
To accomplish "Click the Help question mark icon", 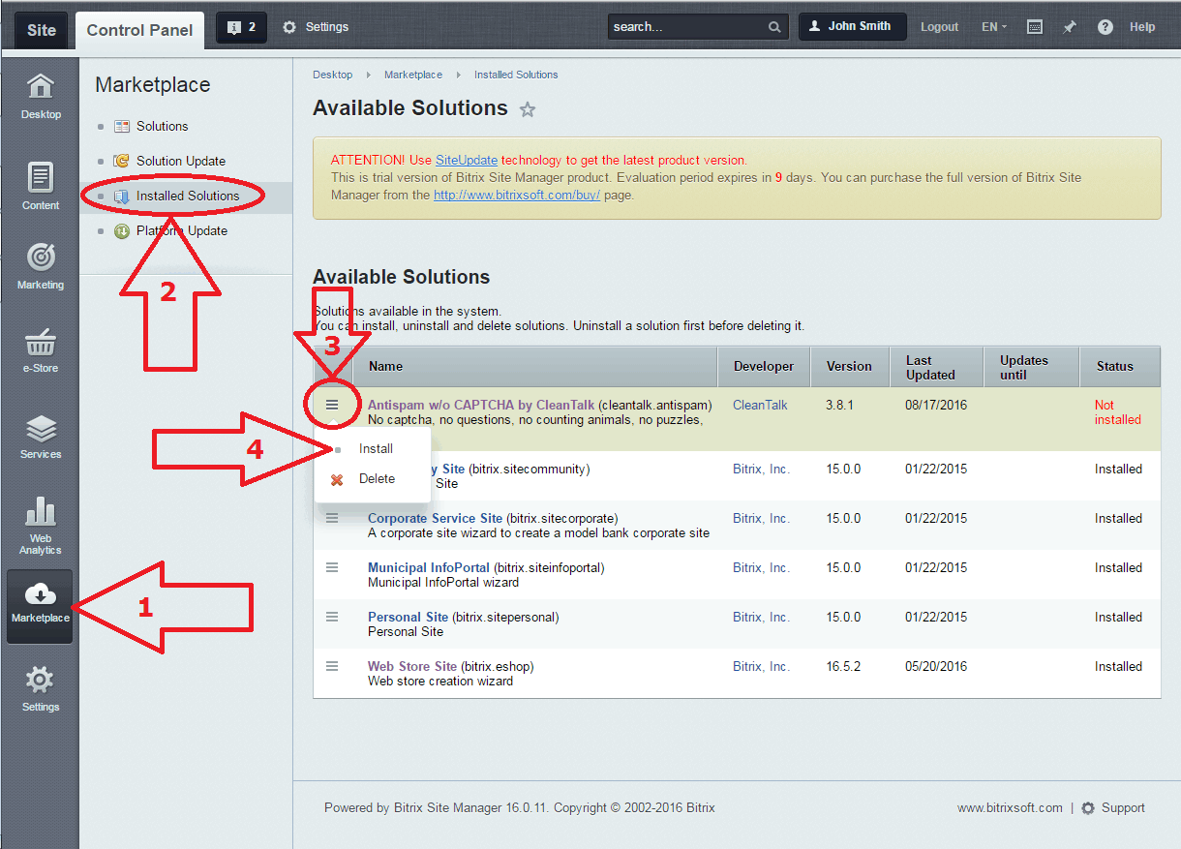I will 1105,27.
